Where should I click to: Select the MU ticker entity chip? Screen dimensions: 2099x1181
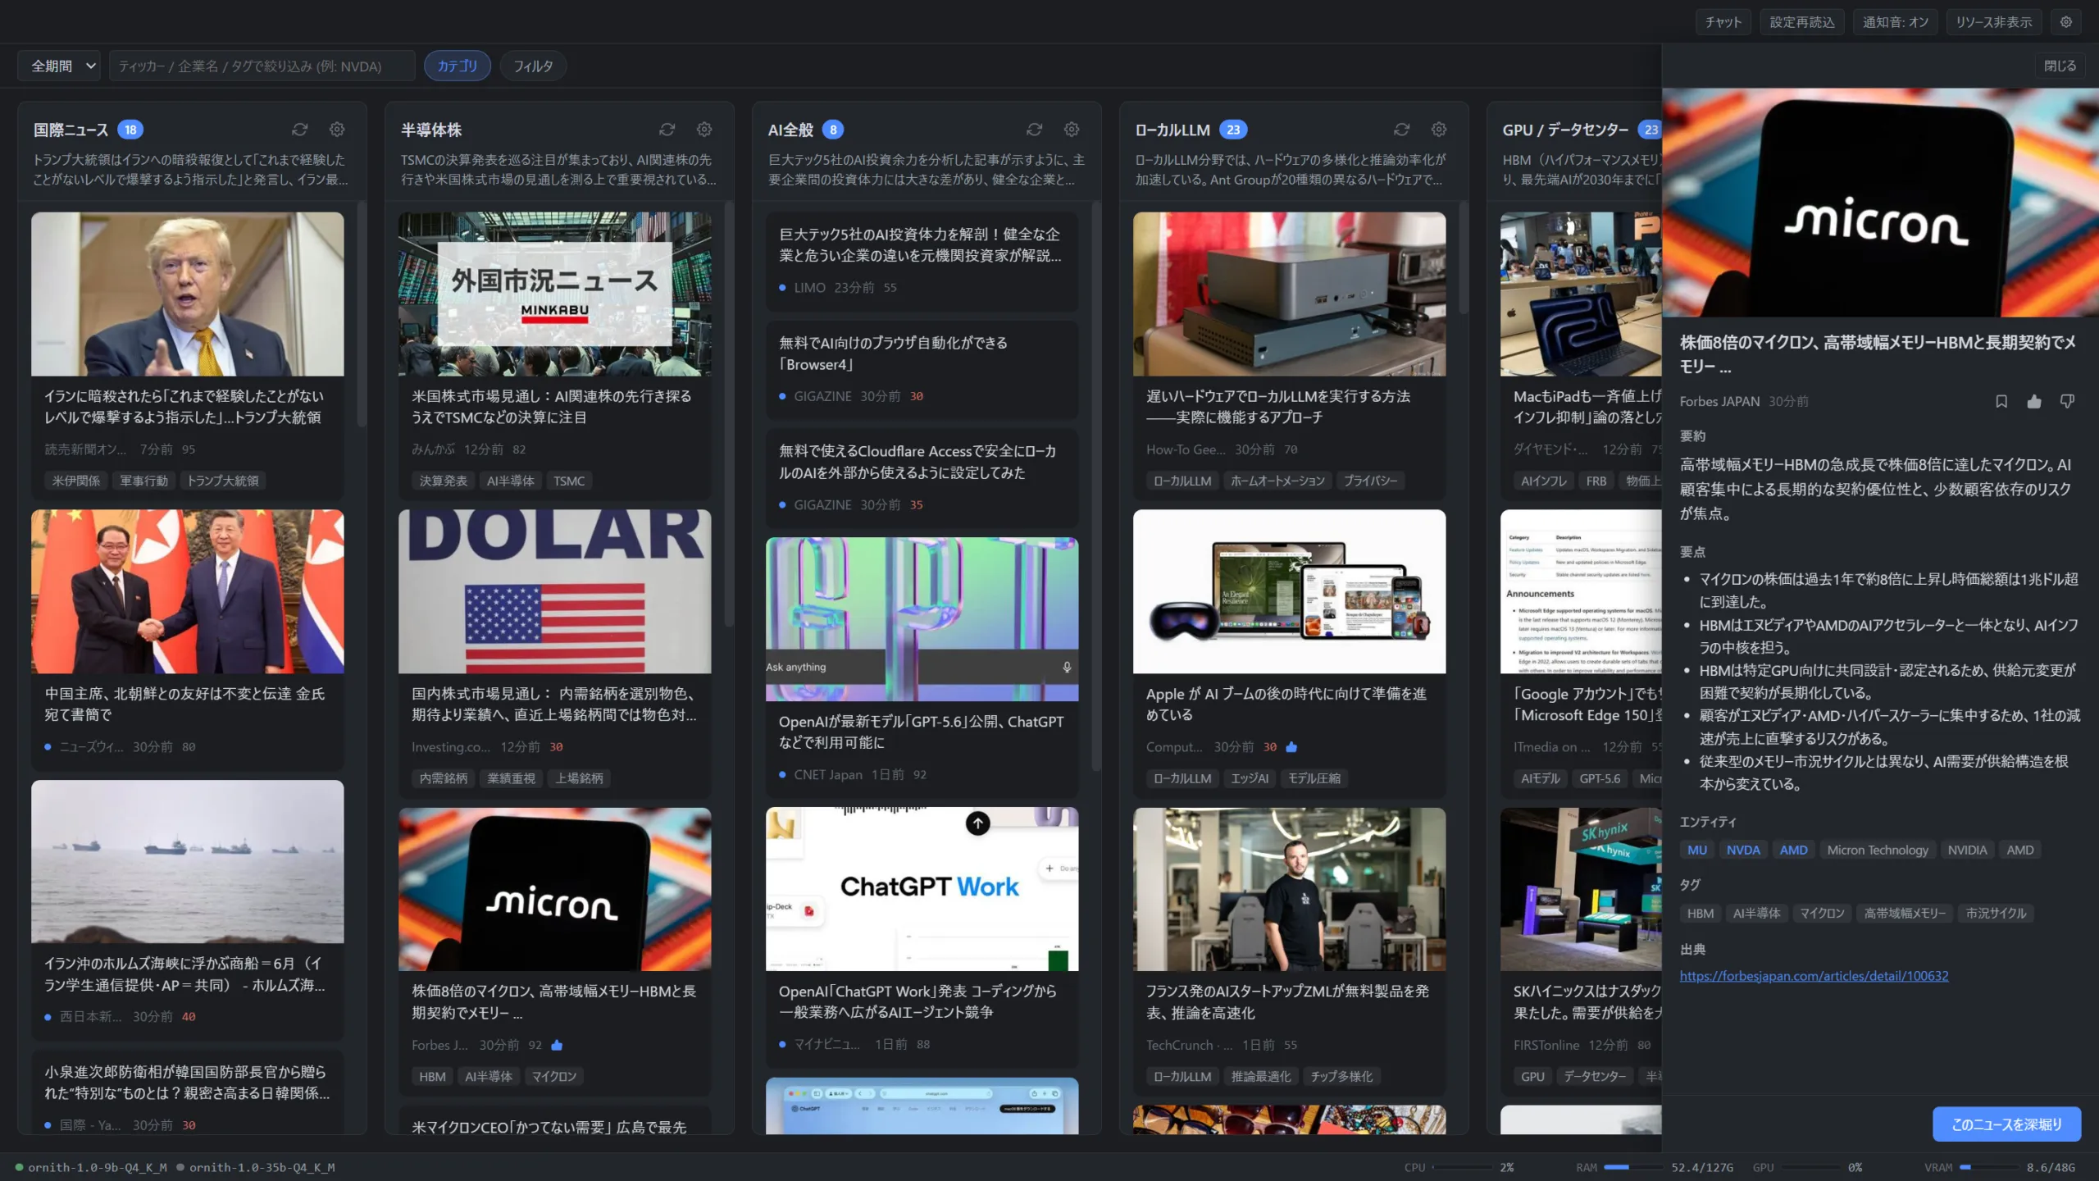[x=1697, y=850]
